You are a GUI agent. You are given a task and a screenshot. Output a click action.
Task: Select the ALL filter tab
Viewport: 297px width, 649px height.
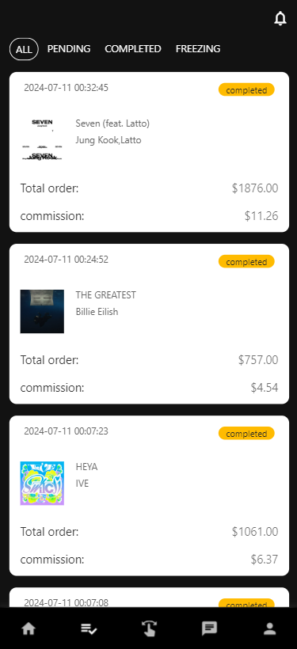tap(24, 49)
